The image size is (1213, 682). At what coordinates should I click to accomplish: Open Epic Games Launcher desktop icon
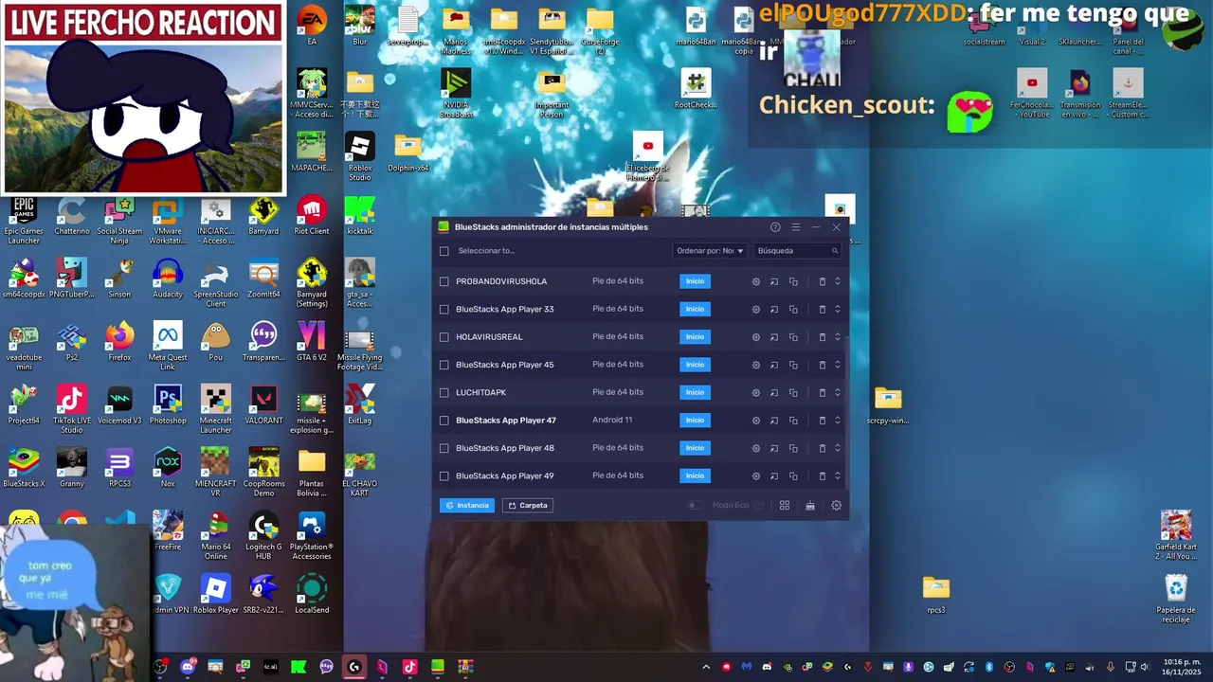pos(24,220)
